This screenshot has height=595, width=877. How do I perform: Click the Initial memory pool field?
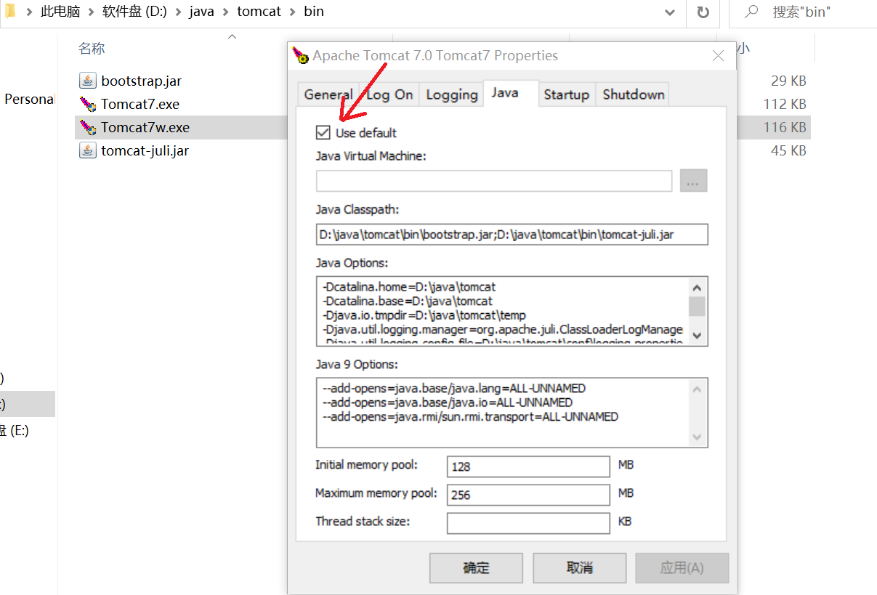pos(528,466)
